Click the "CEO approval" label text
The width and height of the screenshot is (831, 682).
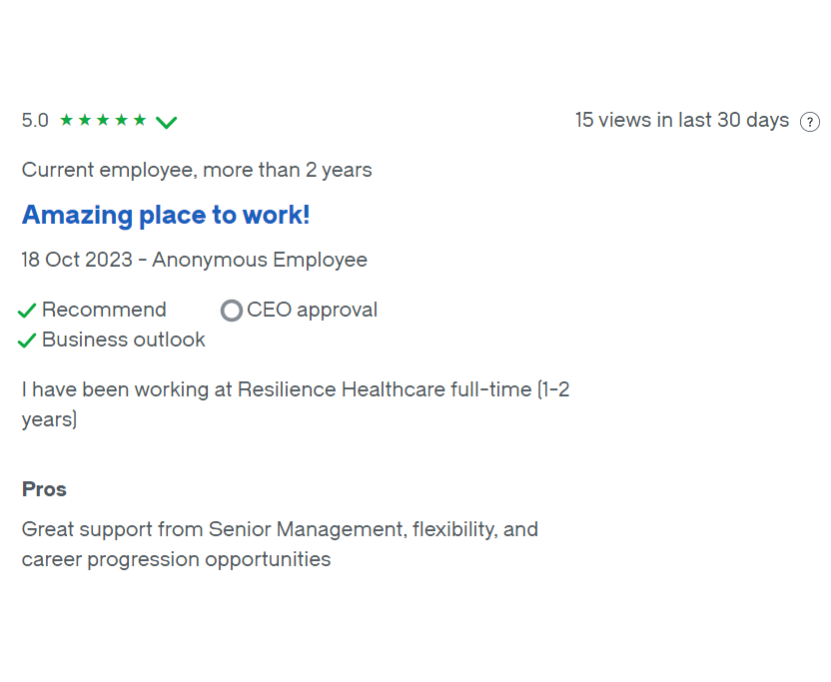point(312,310)
